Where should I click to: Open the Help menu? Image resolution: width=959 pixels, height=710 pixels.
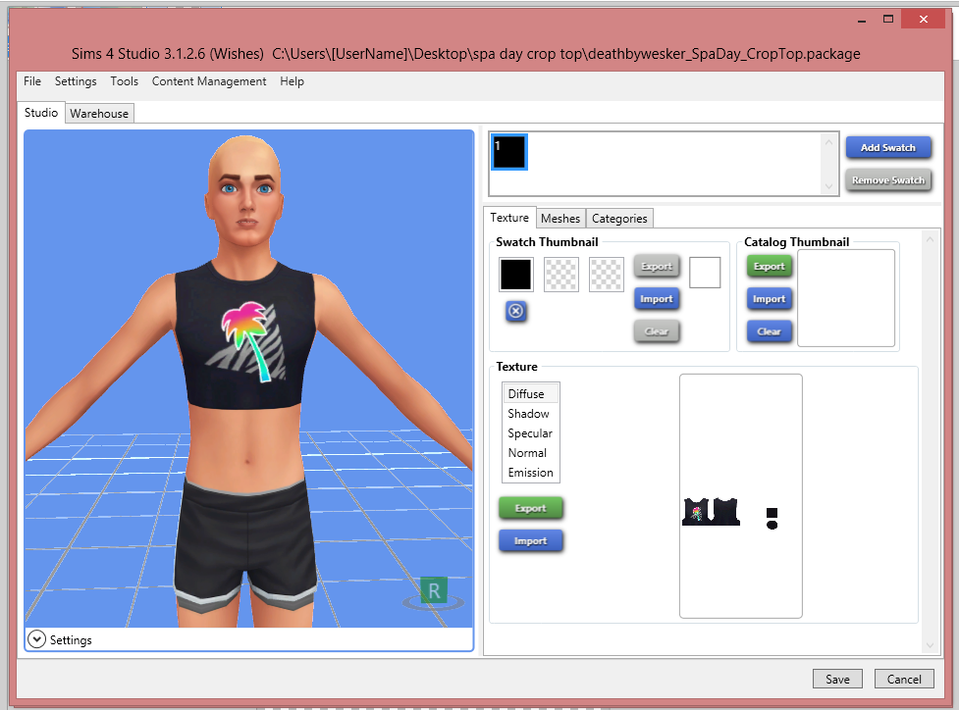[x=292, y=81]
